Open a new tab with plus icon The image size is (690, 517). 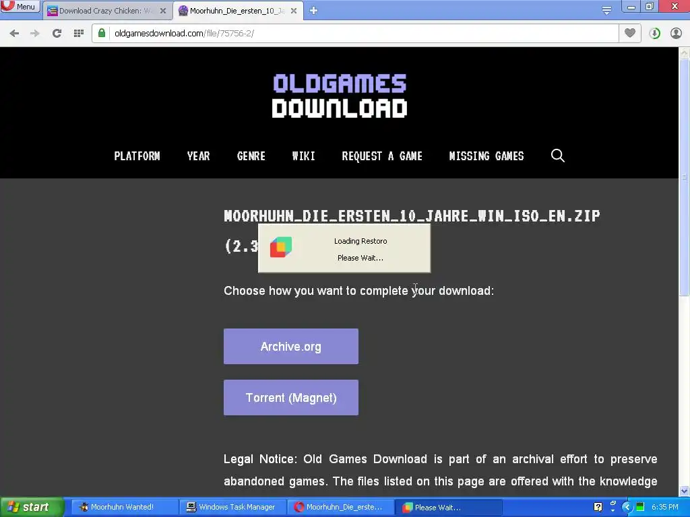[x=313, y=11]
